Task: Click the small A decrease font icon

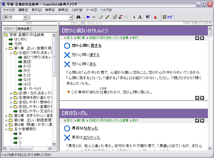Action: (134, 17)
